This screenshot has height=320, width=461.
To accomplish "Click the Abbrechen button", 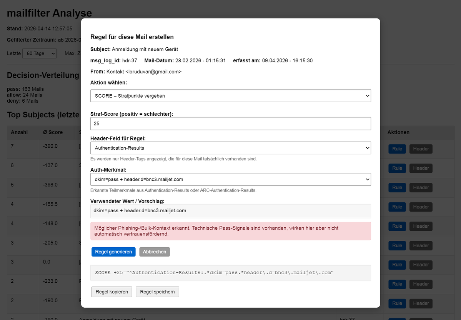I will point(154,252).
